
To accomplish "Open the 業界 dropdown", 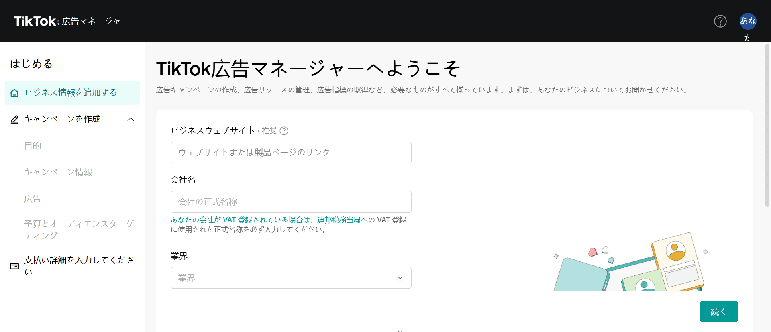I will (291, 278).
